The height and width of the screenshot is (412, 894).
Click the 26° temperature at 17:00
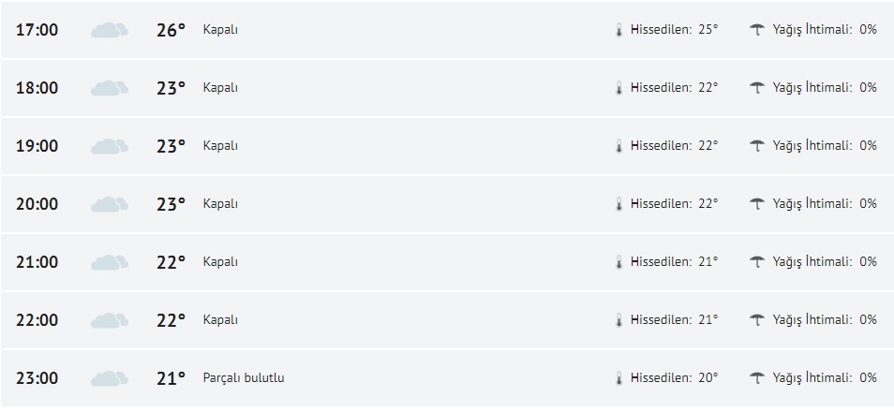coord(171,30)
